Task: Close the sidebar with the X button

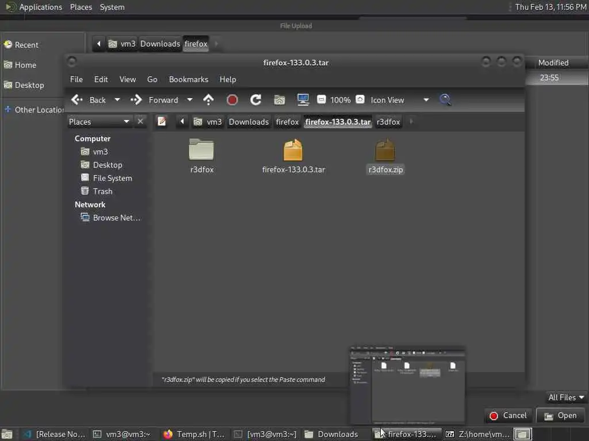Action: pyautogui.click(x=140, y=122)
